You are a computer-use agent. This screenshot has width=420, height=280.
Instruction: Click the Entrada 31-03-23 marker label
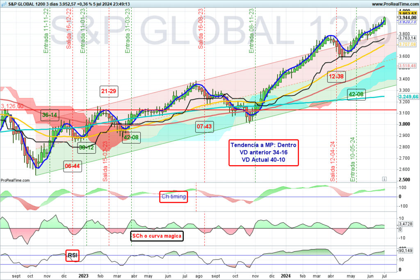click(128, 31)
